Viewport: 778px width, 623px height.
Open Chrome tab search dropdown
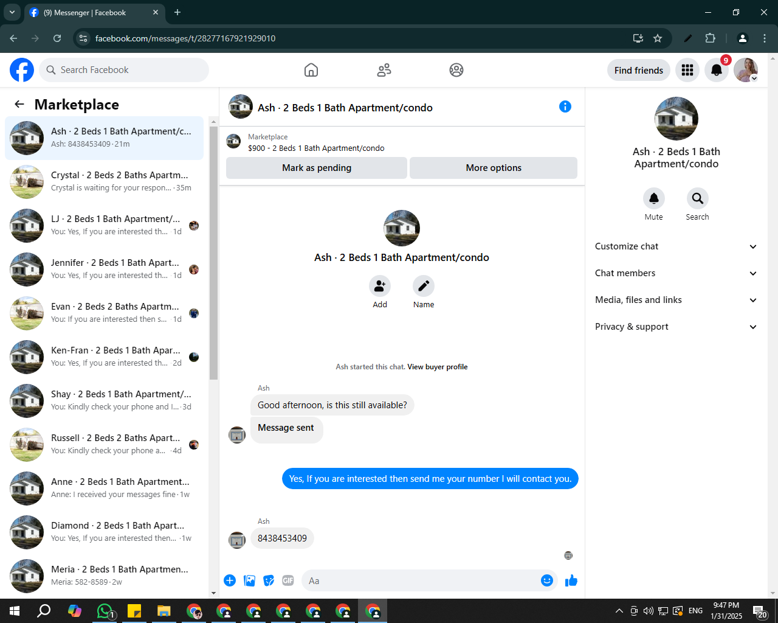tap(12, 12)
